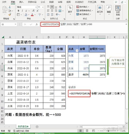Select the 数据透视表 sheet tab

coord(23,127)
